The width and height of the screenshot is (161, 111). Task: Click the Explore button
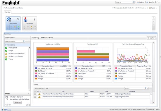point(151,38)
